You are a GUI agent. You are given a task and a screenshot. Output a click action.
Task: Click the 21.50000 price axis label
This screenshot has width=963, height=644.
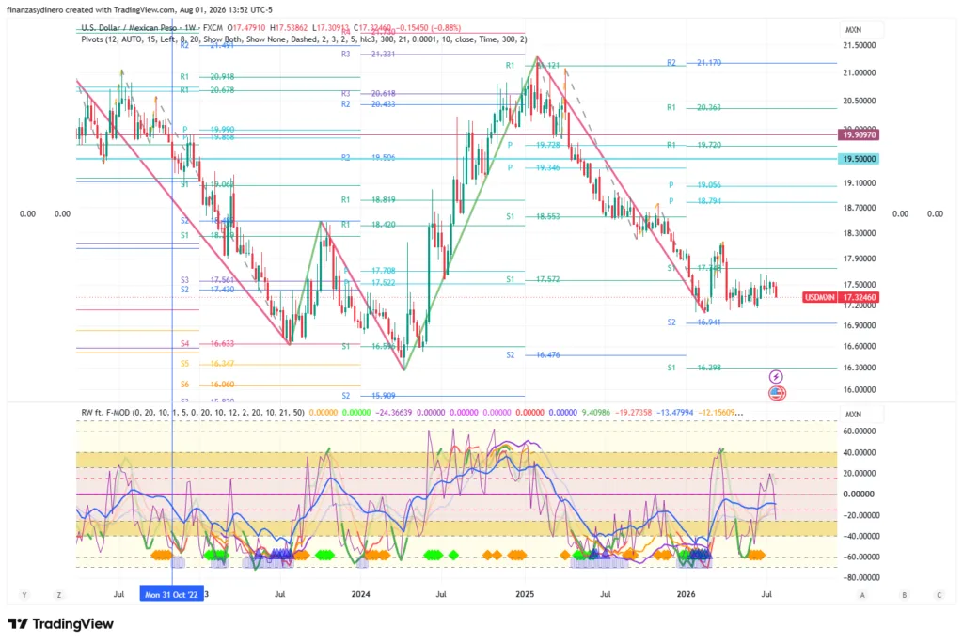(860, 45)
